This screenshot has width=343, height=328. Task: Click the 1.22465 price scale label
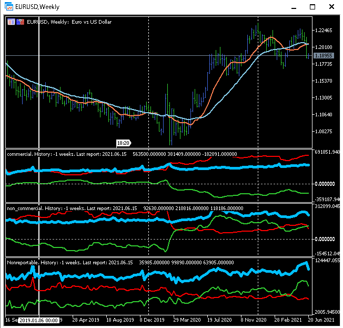tap(324, 31)
